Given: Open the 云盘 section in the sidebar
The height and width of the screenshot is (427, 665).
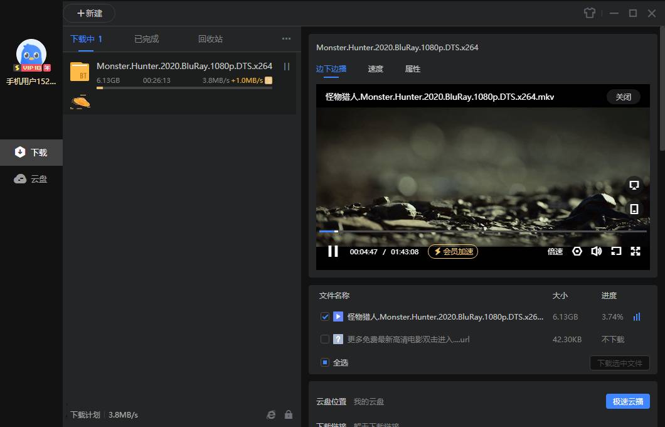Looking at the screenshot, I should pyautogui.click(x=31, y=178).
